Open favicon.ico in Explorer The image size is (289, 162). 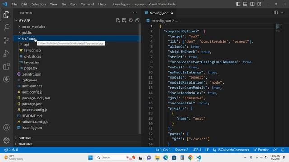coord(32,50)
